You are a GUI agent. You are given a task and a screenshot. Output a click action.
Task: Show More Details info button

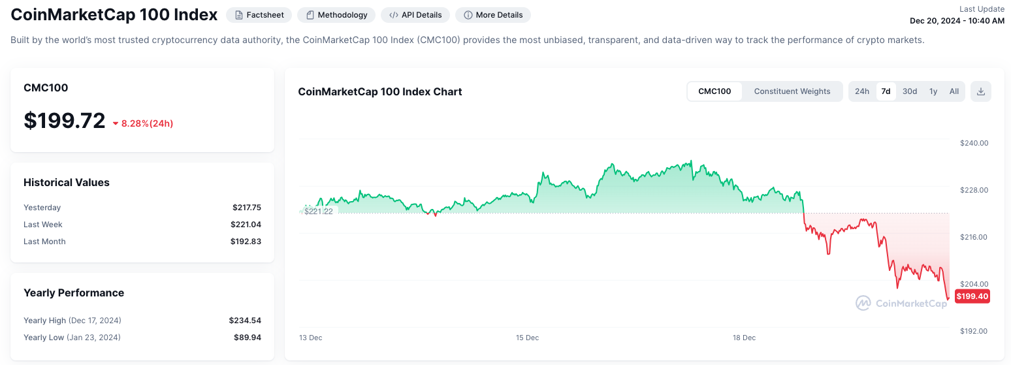tap(493, 14)
